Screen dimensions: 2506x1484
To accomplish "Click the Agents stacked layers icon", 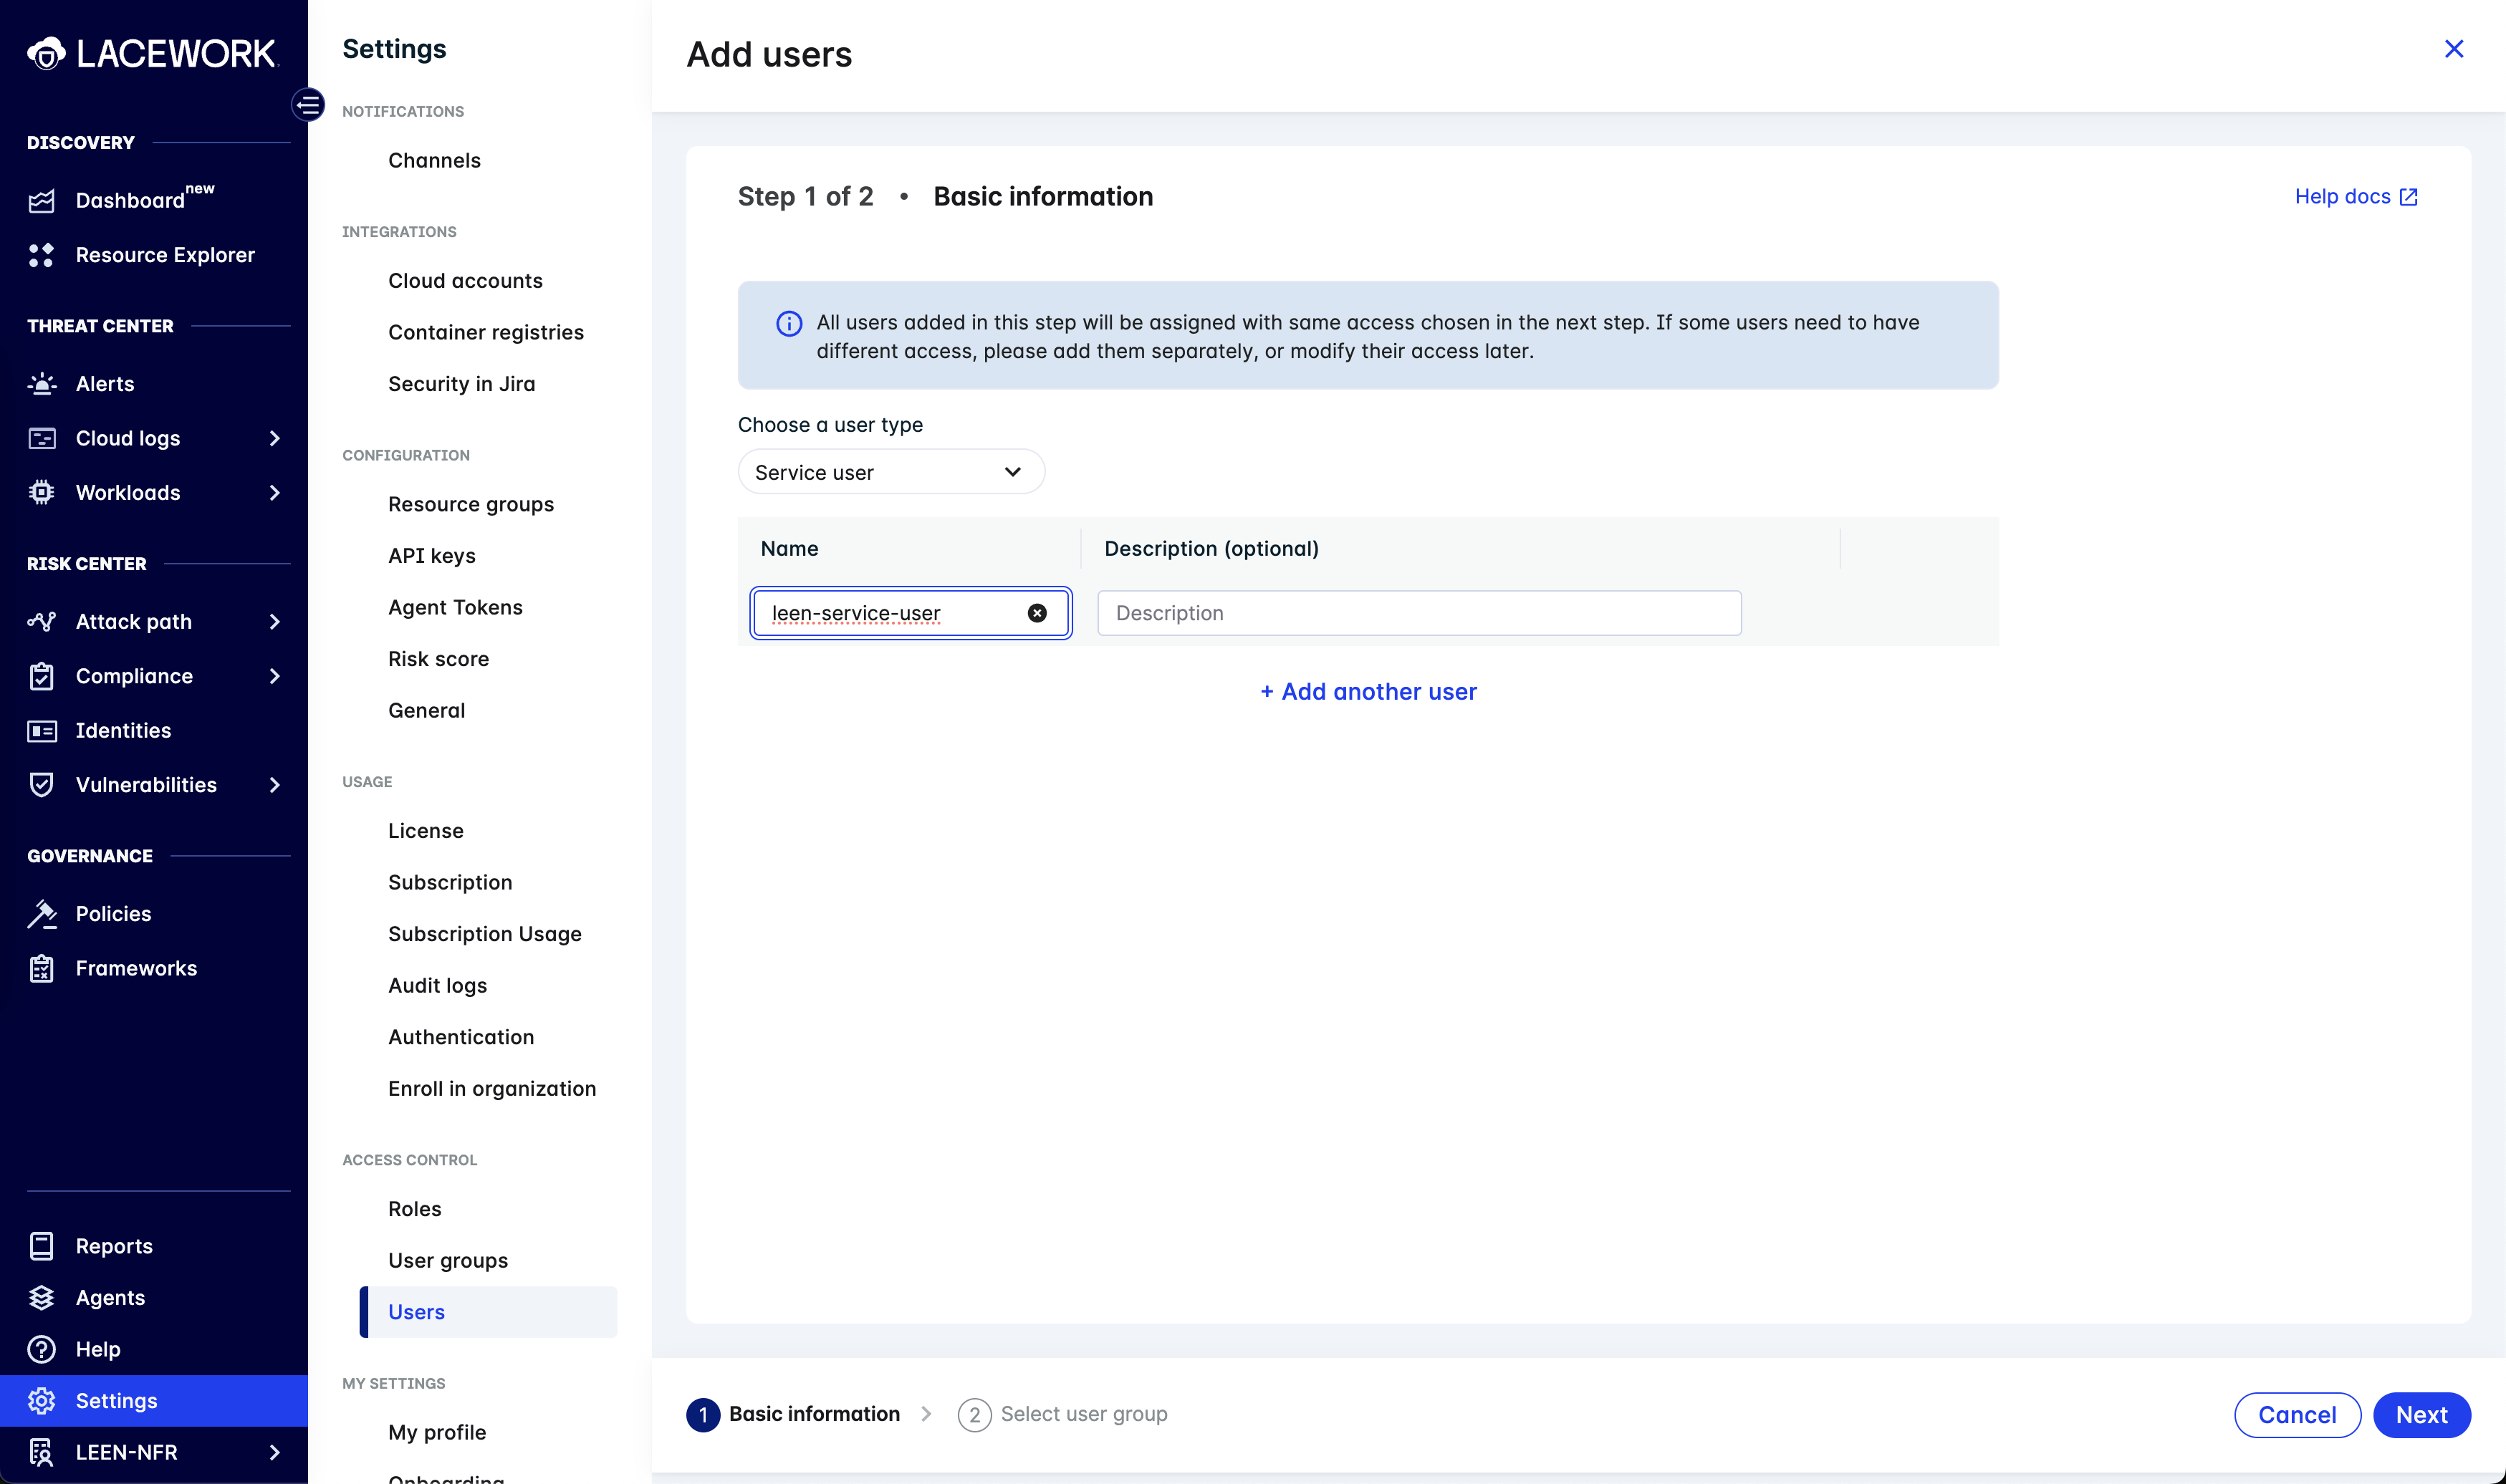I will pyautogui.click(x=42, y=1298).
